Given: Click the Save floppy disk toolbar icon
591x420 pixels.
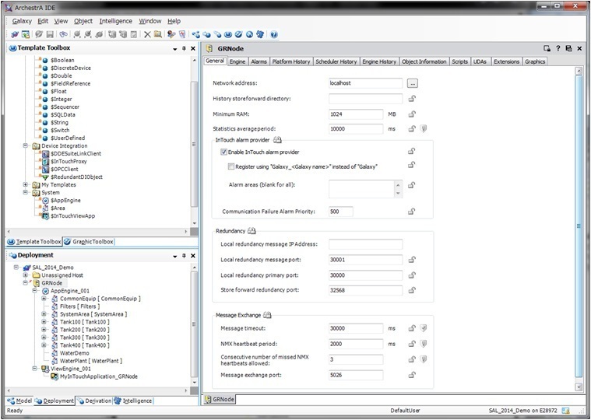Looking at the screenshot, I should [x=50, y=34].
